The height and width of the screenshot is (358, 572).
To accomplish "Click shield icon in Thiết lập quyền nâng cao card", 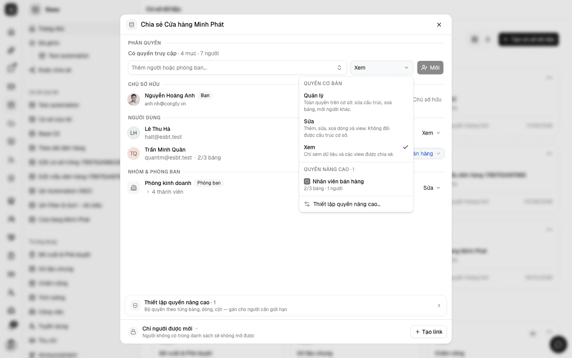I will pyautogui.click(x=135, y=305).
